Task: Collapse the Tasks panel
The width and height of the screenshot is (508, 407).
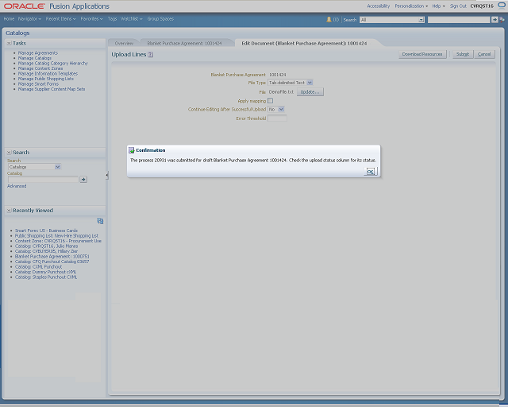Action: point(9,43)
